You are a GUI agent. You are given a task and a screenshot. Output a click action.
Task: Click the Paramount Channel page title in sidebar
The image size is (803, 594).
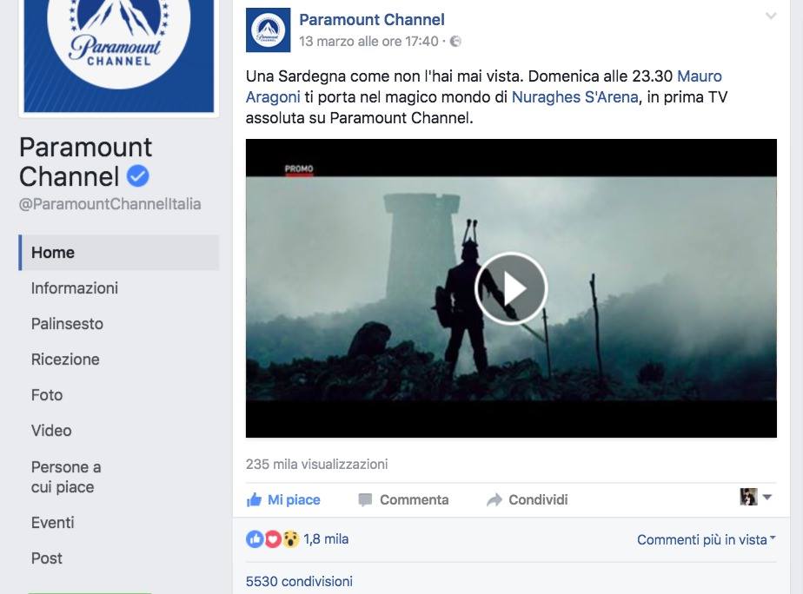coord(85,162)
